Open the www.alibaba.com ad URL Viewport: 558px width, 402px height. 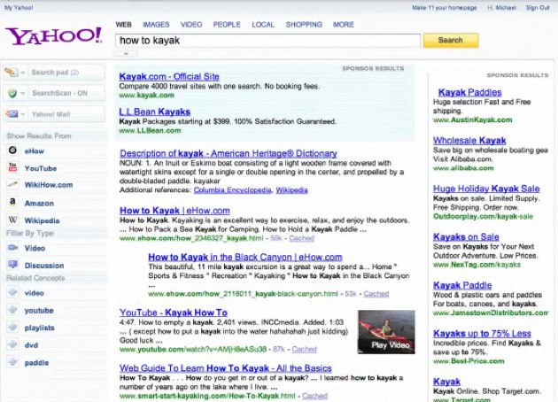pos(463,168)
